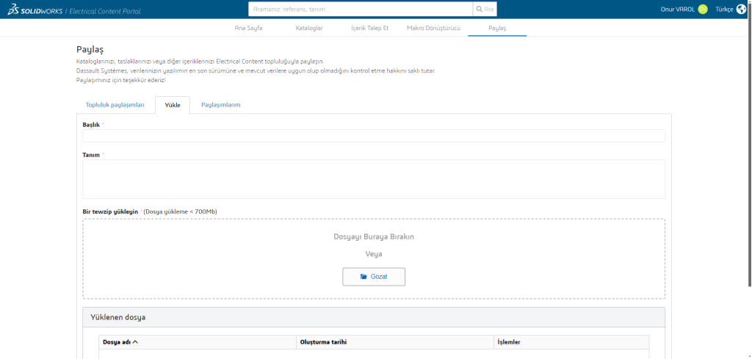Open the Kataloglar menu item
The height and width of the screenshot is (359, 752).
click(x=308, y=28)
